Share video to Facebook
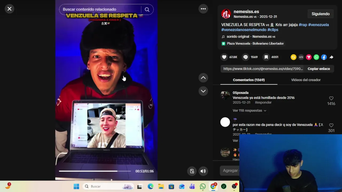The width and height of the screenshot is (342, 192). (x=324, y=57)
